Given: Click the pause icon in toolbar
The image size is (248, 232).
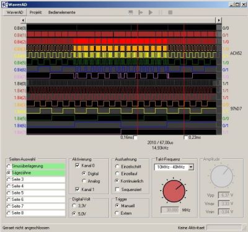Looking at the screenshot, I should click(161, 12).
